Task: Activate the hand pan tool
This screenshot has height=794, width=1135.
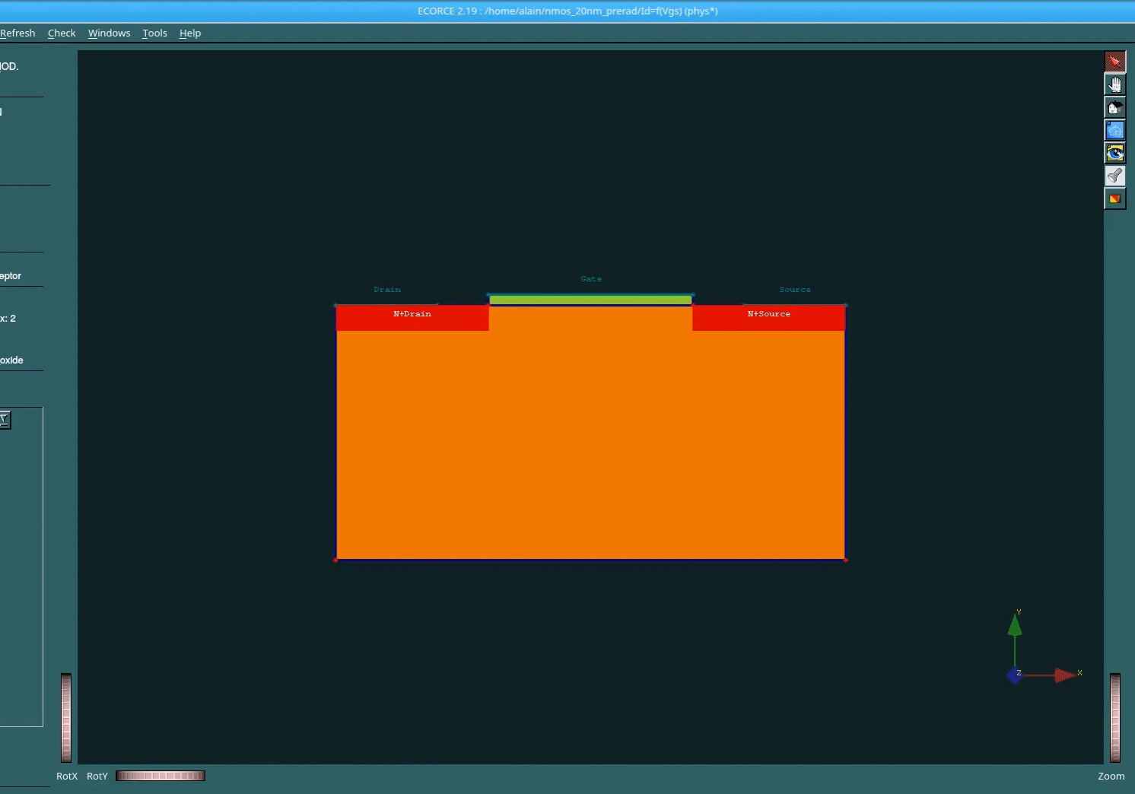Action: click(1114, 84)
